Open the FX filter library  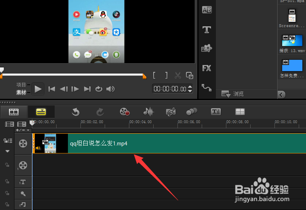207,68
